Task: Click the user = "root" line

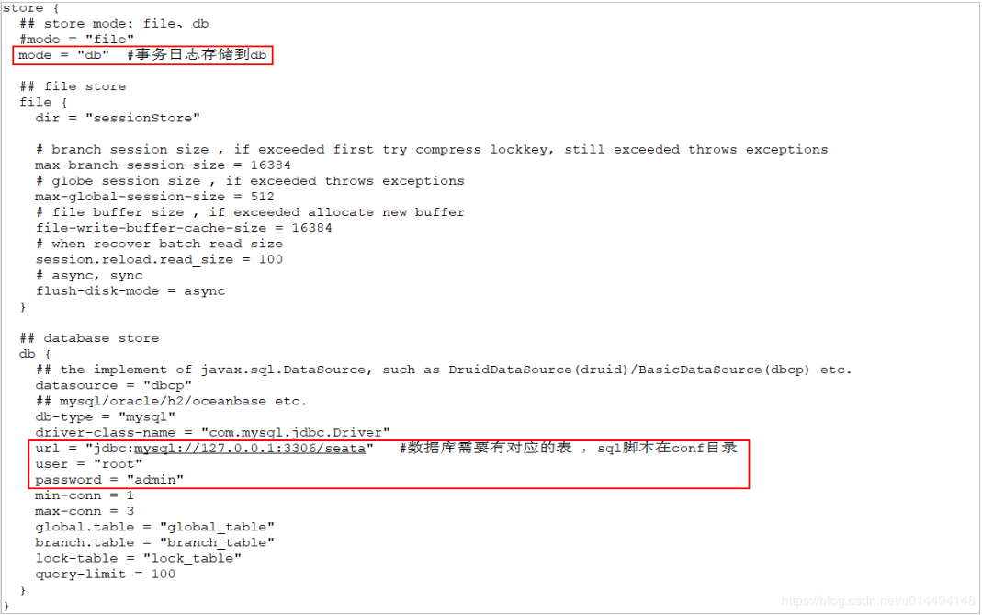Action: click(89, 464)
